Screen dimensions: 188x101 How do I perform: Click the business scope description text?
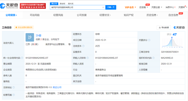click(x=104, y=95)
